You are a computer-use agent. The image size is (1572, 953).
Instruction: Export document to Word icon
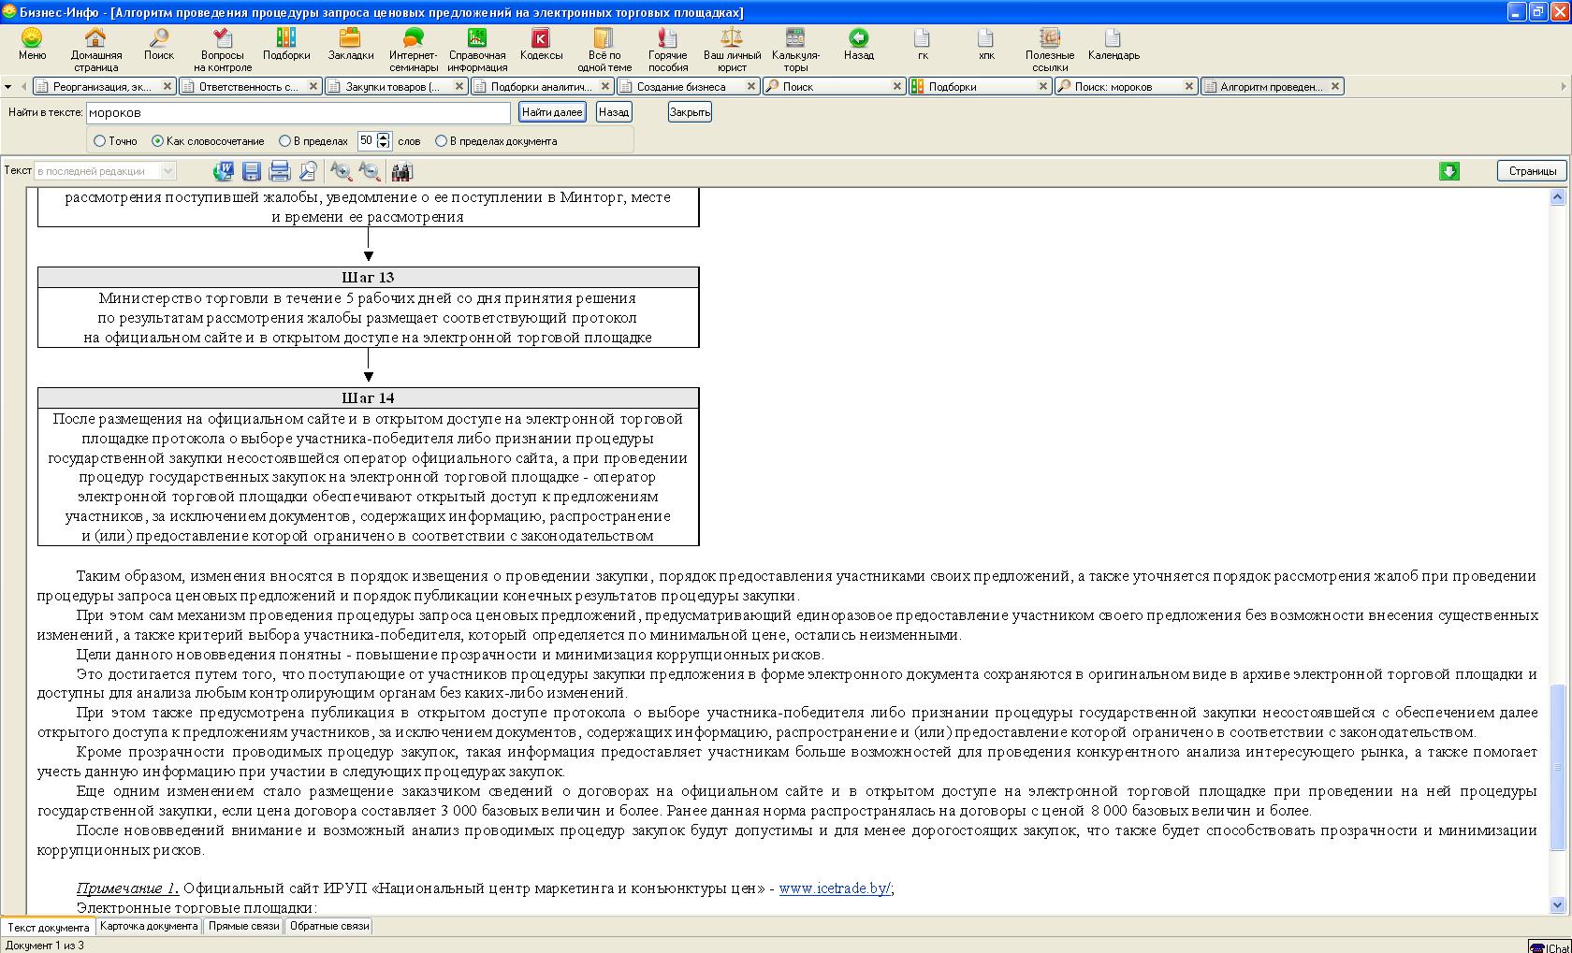223,171
